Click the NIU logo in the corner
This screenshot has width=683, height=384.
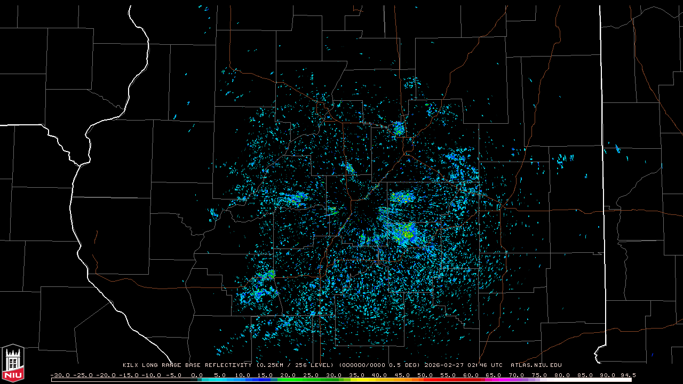click(13, 364)
